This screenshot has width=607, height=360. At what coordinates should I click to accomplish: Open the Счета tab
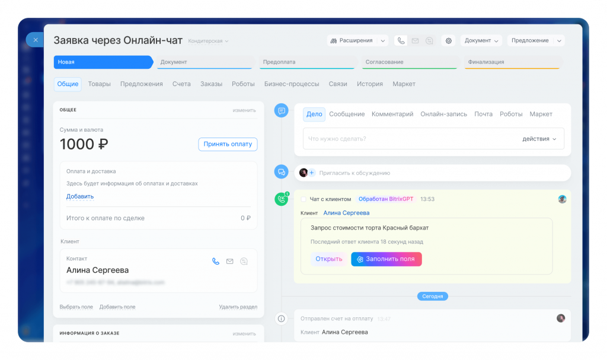(181, 84)
